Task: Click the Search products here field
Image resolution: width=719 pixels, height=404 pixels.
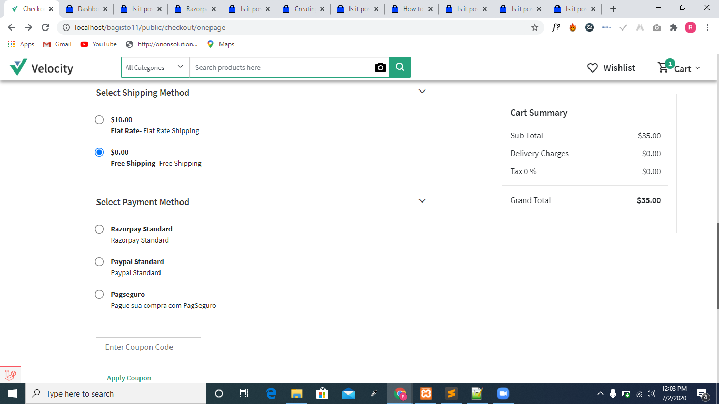Action: coord(282,67)
